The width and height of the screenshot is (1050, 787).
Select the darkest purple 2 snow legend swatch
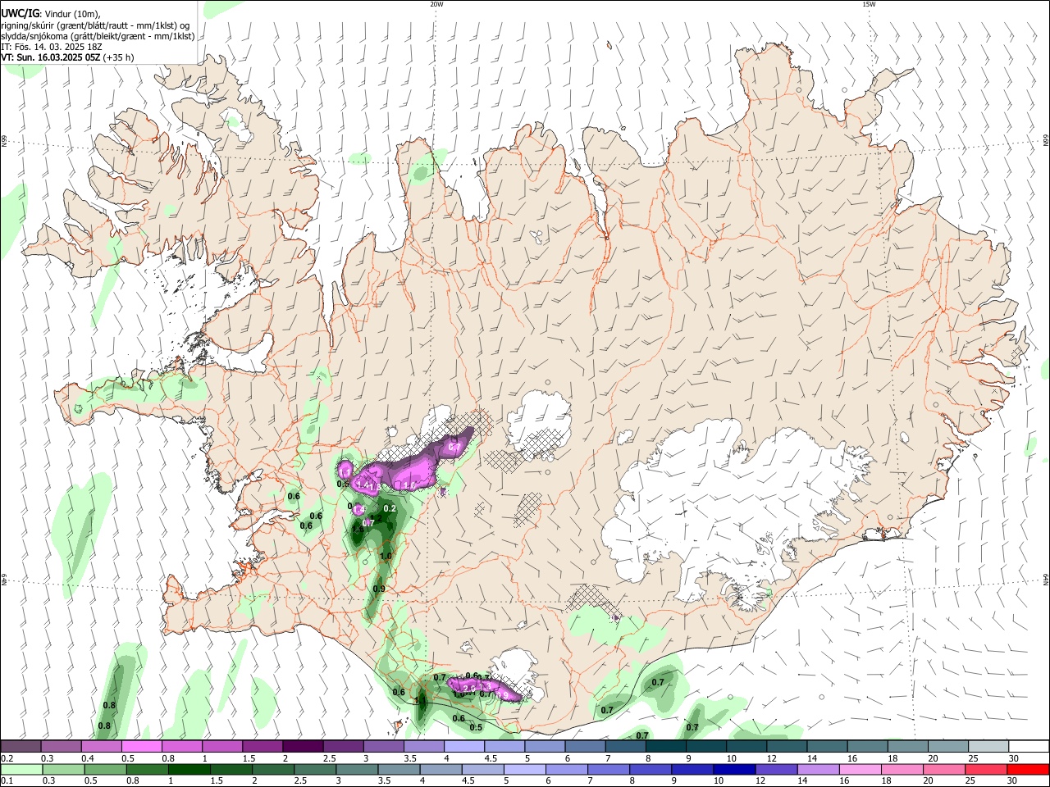tap(303, 746)
